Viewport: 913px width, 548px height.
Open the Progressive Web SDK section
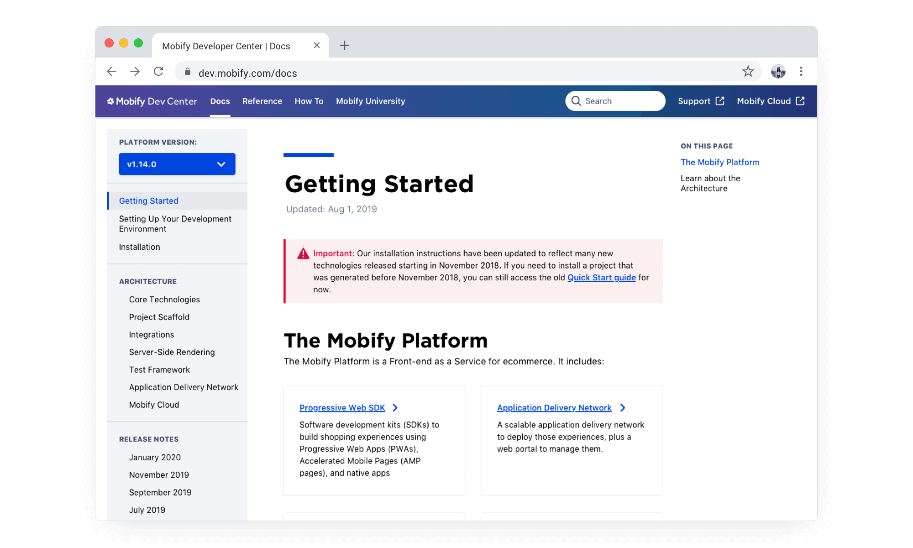click(342, 407)
